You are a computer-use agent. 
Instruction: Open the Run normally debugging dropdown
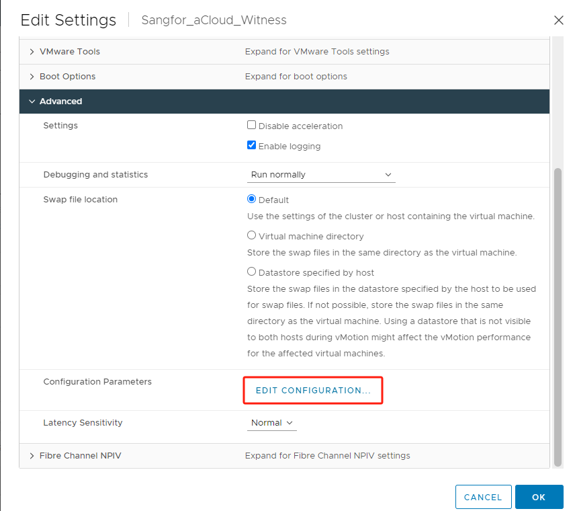(x=321, y=175)
